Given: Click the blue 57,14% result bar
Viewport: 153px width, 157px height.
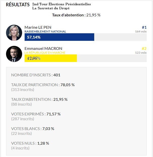Looking at the screenshot, I should [x=59, y=37].
